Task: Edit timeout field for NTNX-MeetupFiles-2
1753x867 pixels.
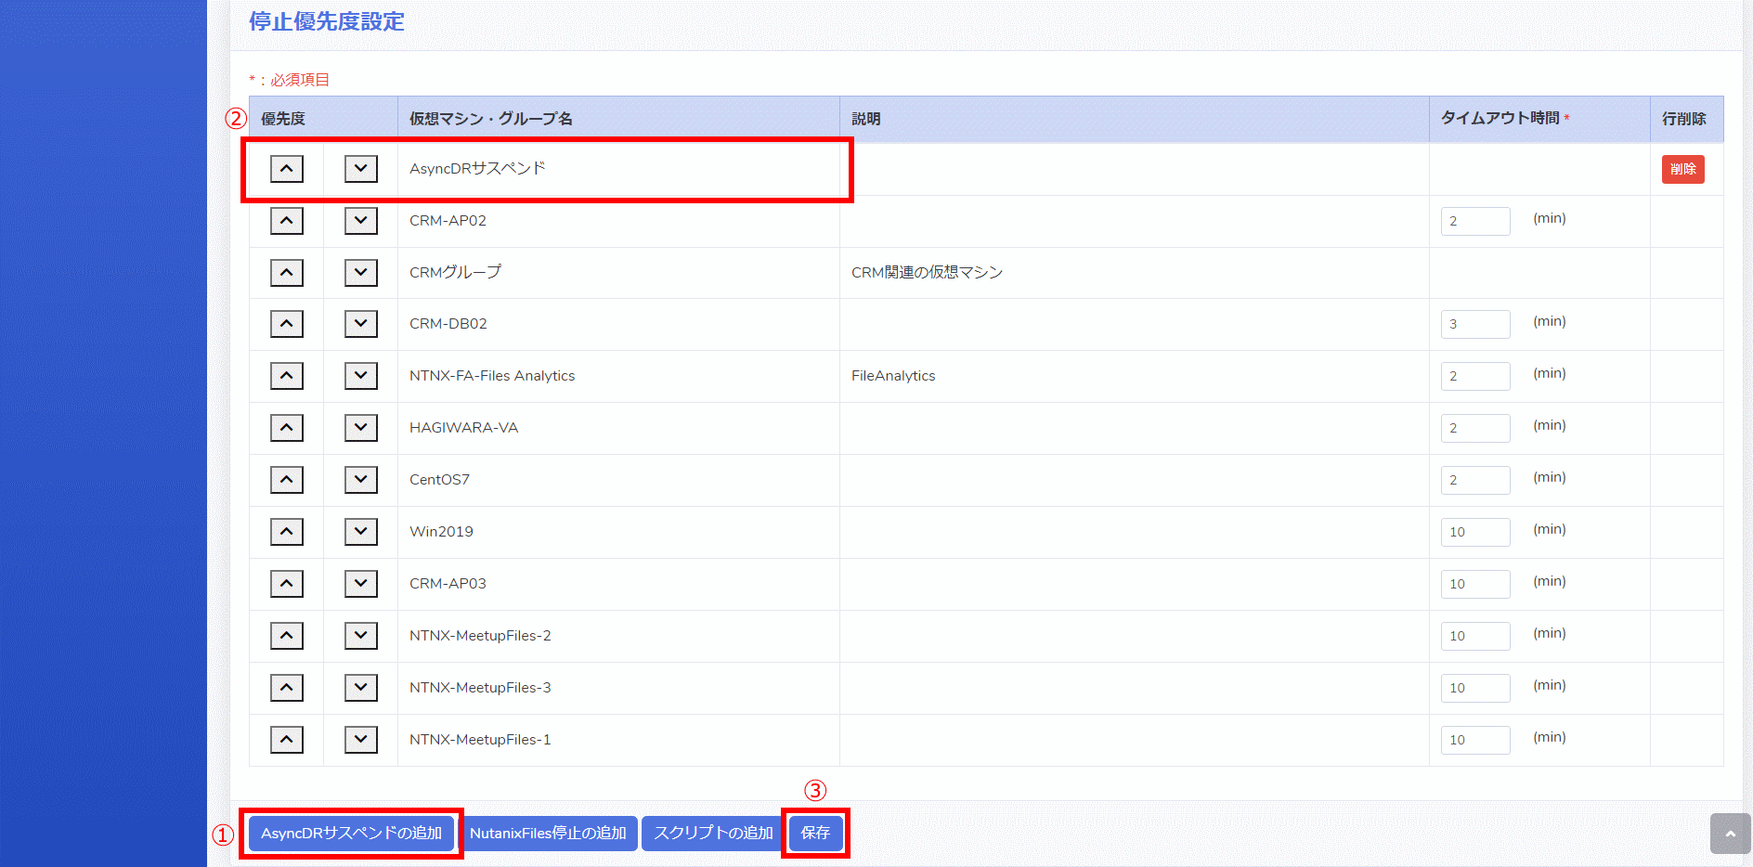Action: tap(1475, 636)
